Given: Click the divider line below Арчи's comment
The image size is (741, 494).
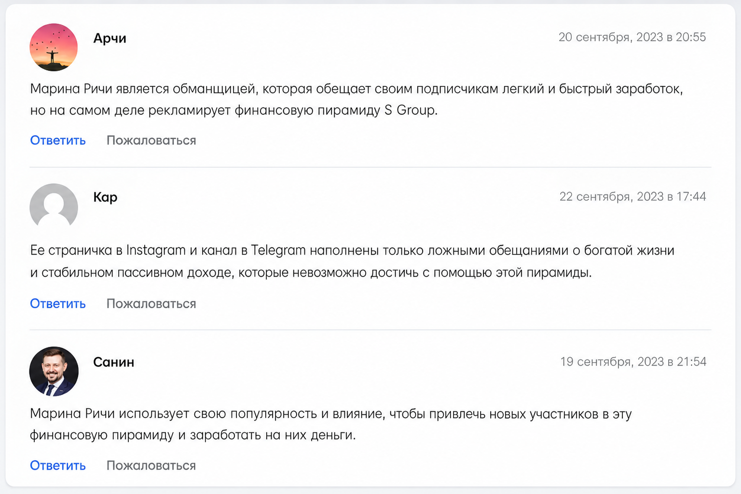Looking at the screenshot, I should click(x=370, y=167).
